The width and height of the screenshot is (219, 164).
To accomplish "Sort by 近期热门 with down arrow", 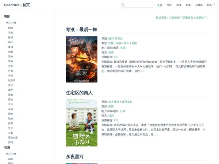I will tap(201, 17).
